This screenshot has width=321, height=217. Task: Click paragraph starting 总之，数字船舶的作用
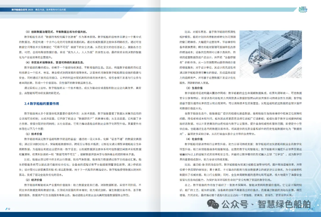(240, 190)
